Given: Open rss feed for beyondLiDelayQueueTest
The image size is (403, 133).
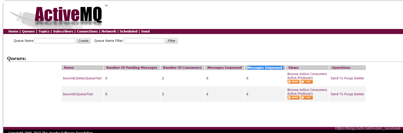Looking at the screenshot, I should click(x=306, y=82).
